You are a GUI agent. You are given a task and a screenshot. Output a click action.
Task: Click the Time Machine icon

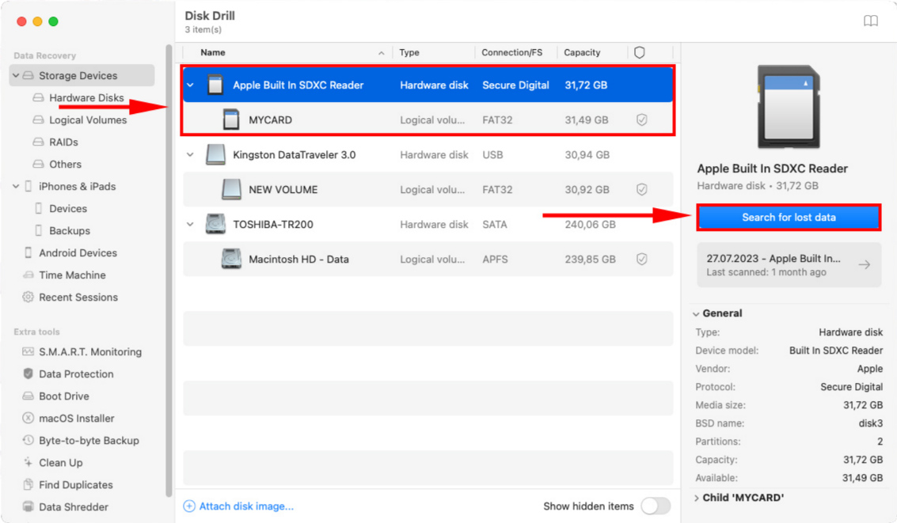point(28,275)
